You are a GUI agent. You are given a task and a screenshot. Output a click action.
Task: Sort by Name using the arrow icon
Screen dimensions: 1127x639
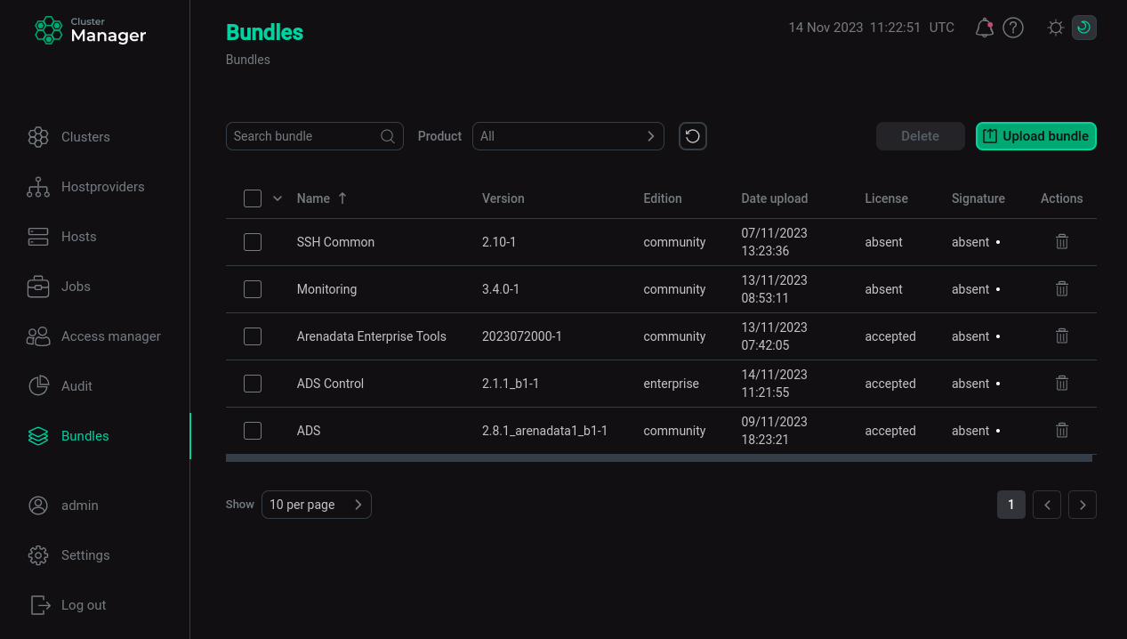342,198
